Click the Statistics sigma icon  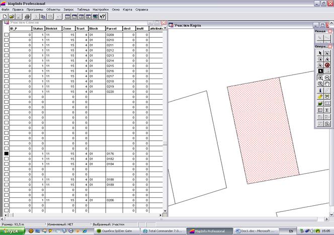pyautogui.click(x=327, y=110)
